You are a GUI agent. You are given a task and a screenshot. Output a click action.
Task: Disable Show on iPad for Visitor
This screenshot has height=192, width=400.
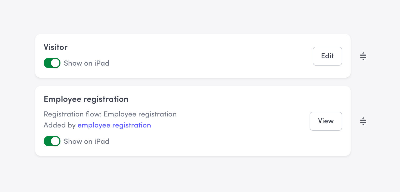click(52, 63)
